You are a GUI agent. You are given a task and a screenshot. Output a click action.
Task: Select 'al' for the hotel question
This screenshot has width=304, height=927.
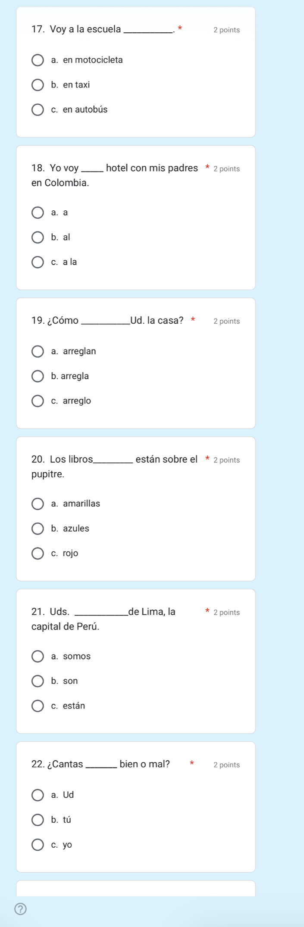(x=38, y=237)
